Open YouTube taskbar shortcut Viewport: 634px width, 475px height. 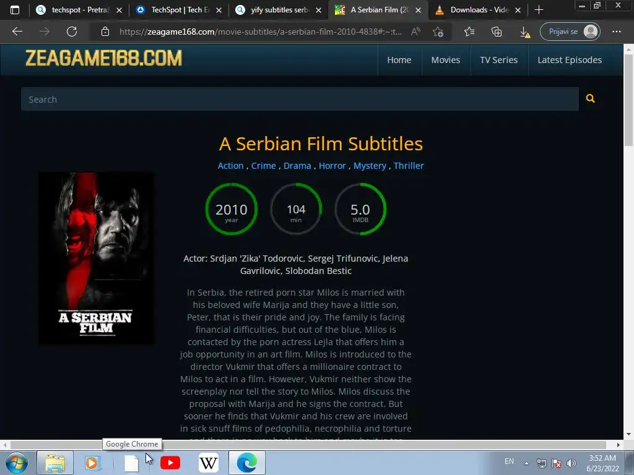click(170, 463)
